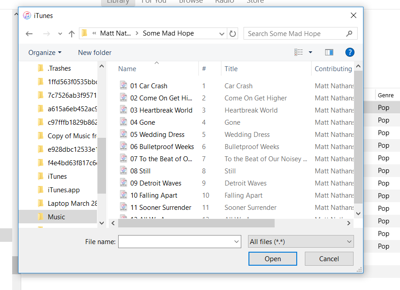Sort by the Title column header
Screen dimensions: 400x290
coord(231,69)
